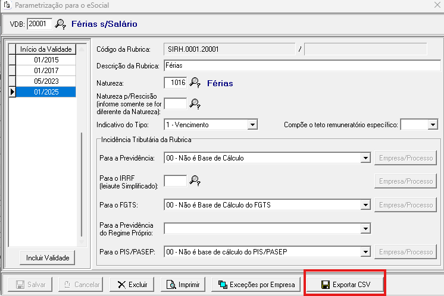Open the IRRF lookup magnifier icon
The image size is (444, 296).
195,181
